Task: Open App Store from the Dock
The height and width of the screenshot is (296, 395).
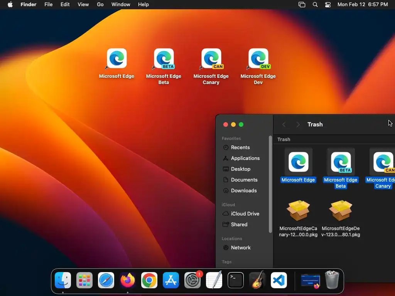Action: [171, 280]
